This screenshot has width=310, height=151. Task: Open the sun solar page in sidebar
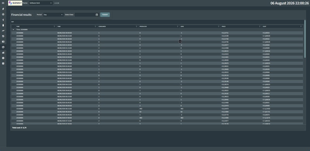click(3, 14)
